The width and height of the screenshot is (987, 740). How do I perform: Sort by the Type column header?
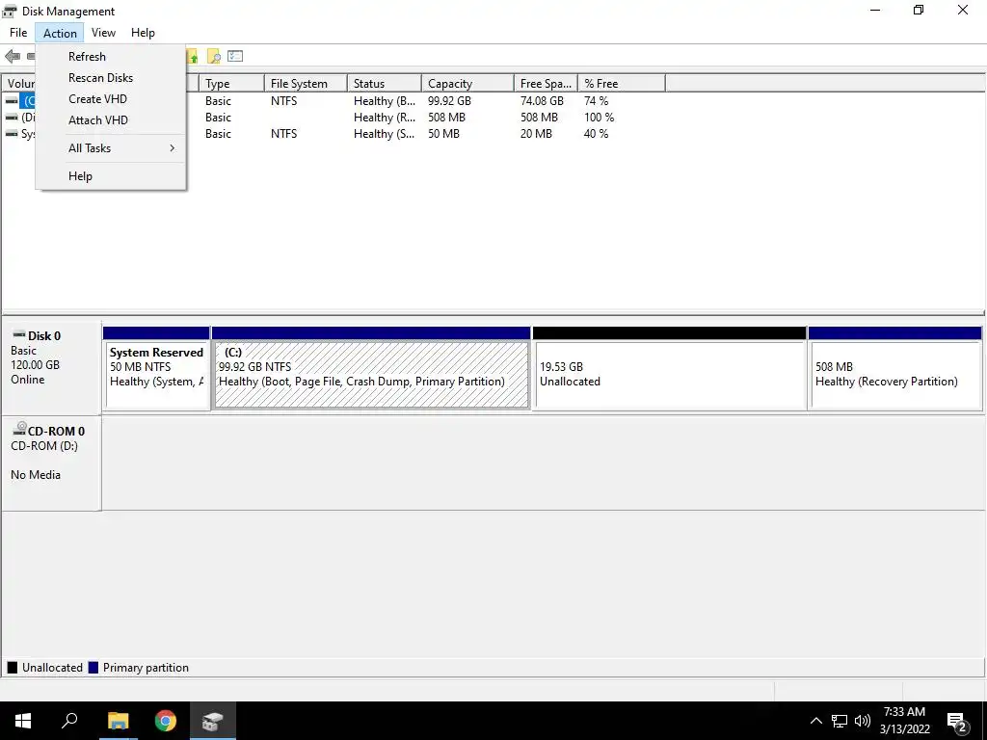click(x=231, y=83)
